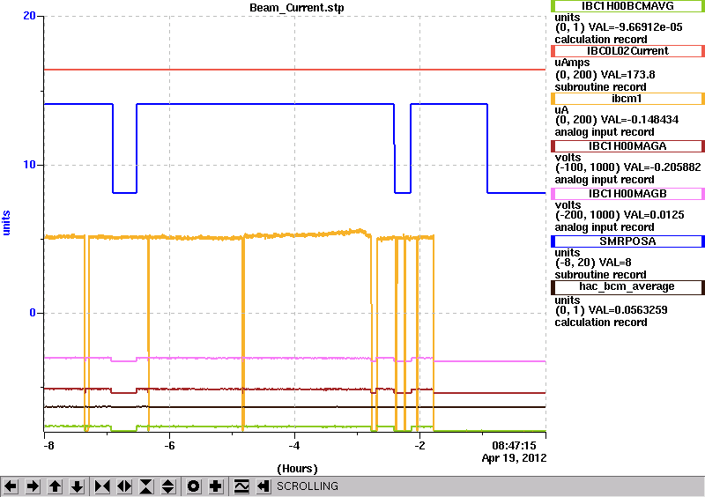Click the horizontal diamond zoom-out time icon
Screen dimensions: 705x497
pyautogui.click(x=124, y=486)
